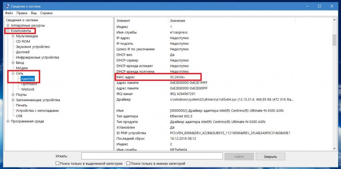Select the DHCP-сервер row
The width and height of the screenshot is (341, 169).
click(204, 60)
